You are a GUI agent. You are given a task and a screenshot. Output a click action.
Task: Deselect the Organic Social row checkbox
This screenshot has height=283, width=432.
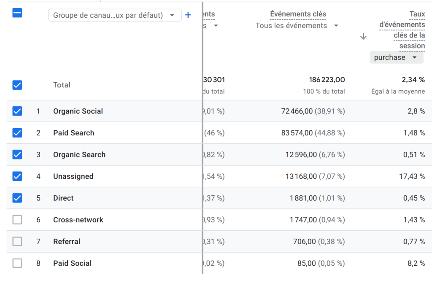point(17,111)
